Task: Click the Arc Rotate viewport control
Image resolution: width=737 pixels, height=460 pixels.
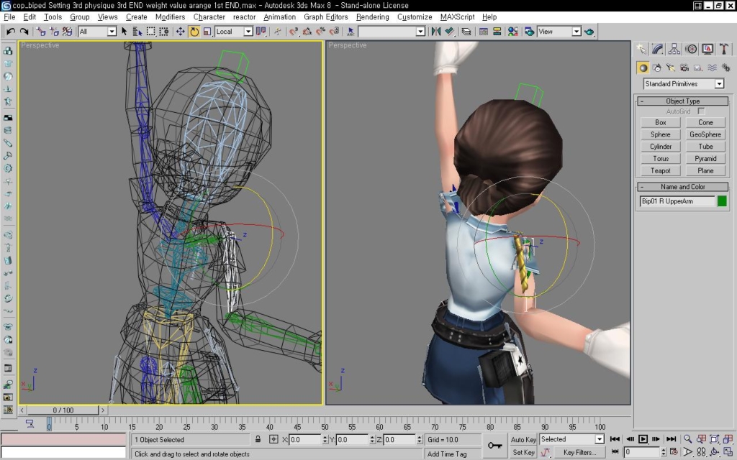Action: [x=715, y=452]
